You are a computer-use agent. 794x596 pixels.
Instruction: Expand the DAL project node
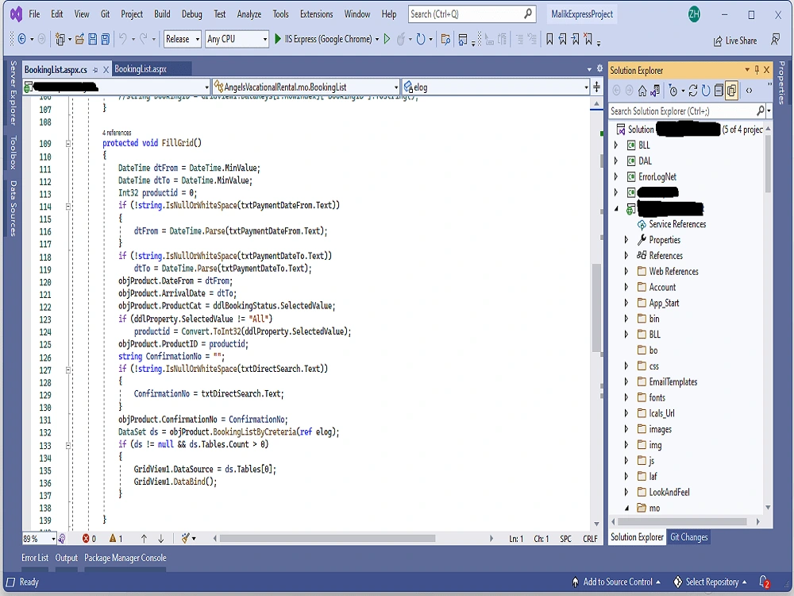tap(616, 161)
